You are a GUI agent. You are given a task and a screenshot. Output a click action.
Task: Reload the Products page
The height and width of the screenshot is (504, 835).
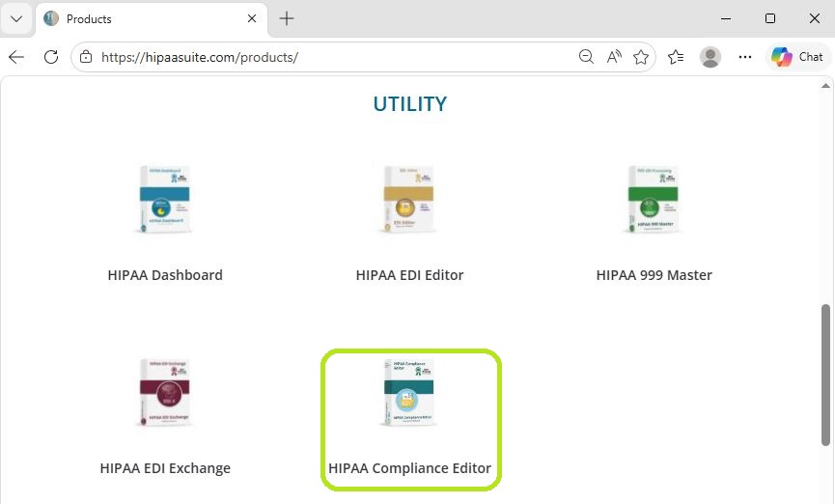51,57
